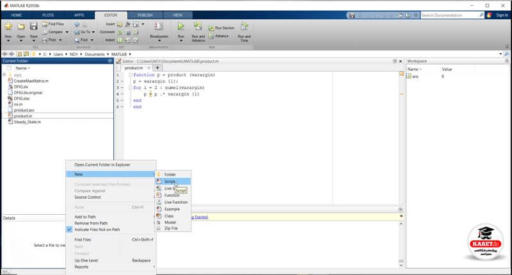512x275 pixels.
Task: Click the browse for folder icon
Action: (x=26, y=54)
